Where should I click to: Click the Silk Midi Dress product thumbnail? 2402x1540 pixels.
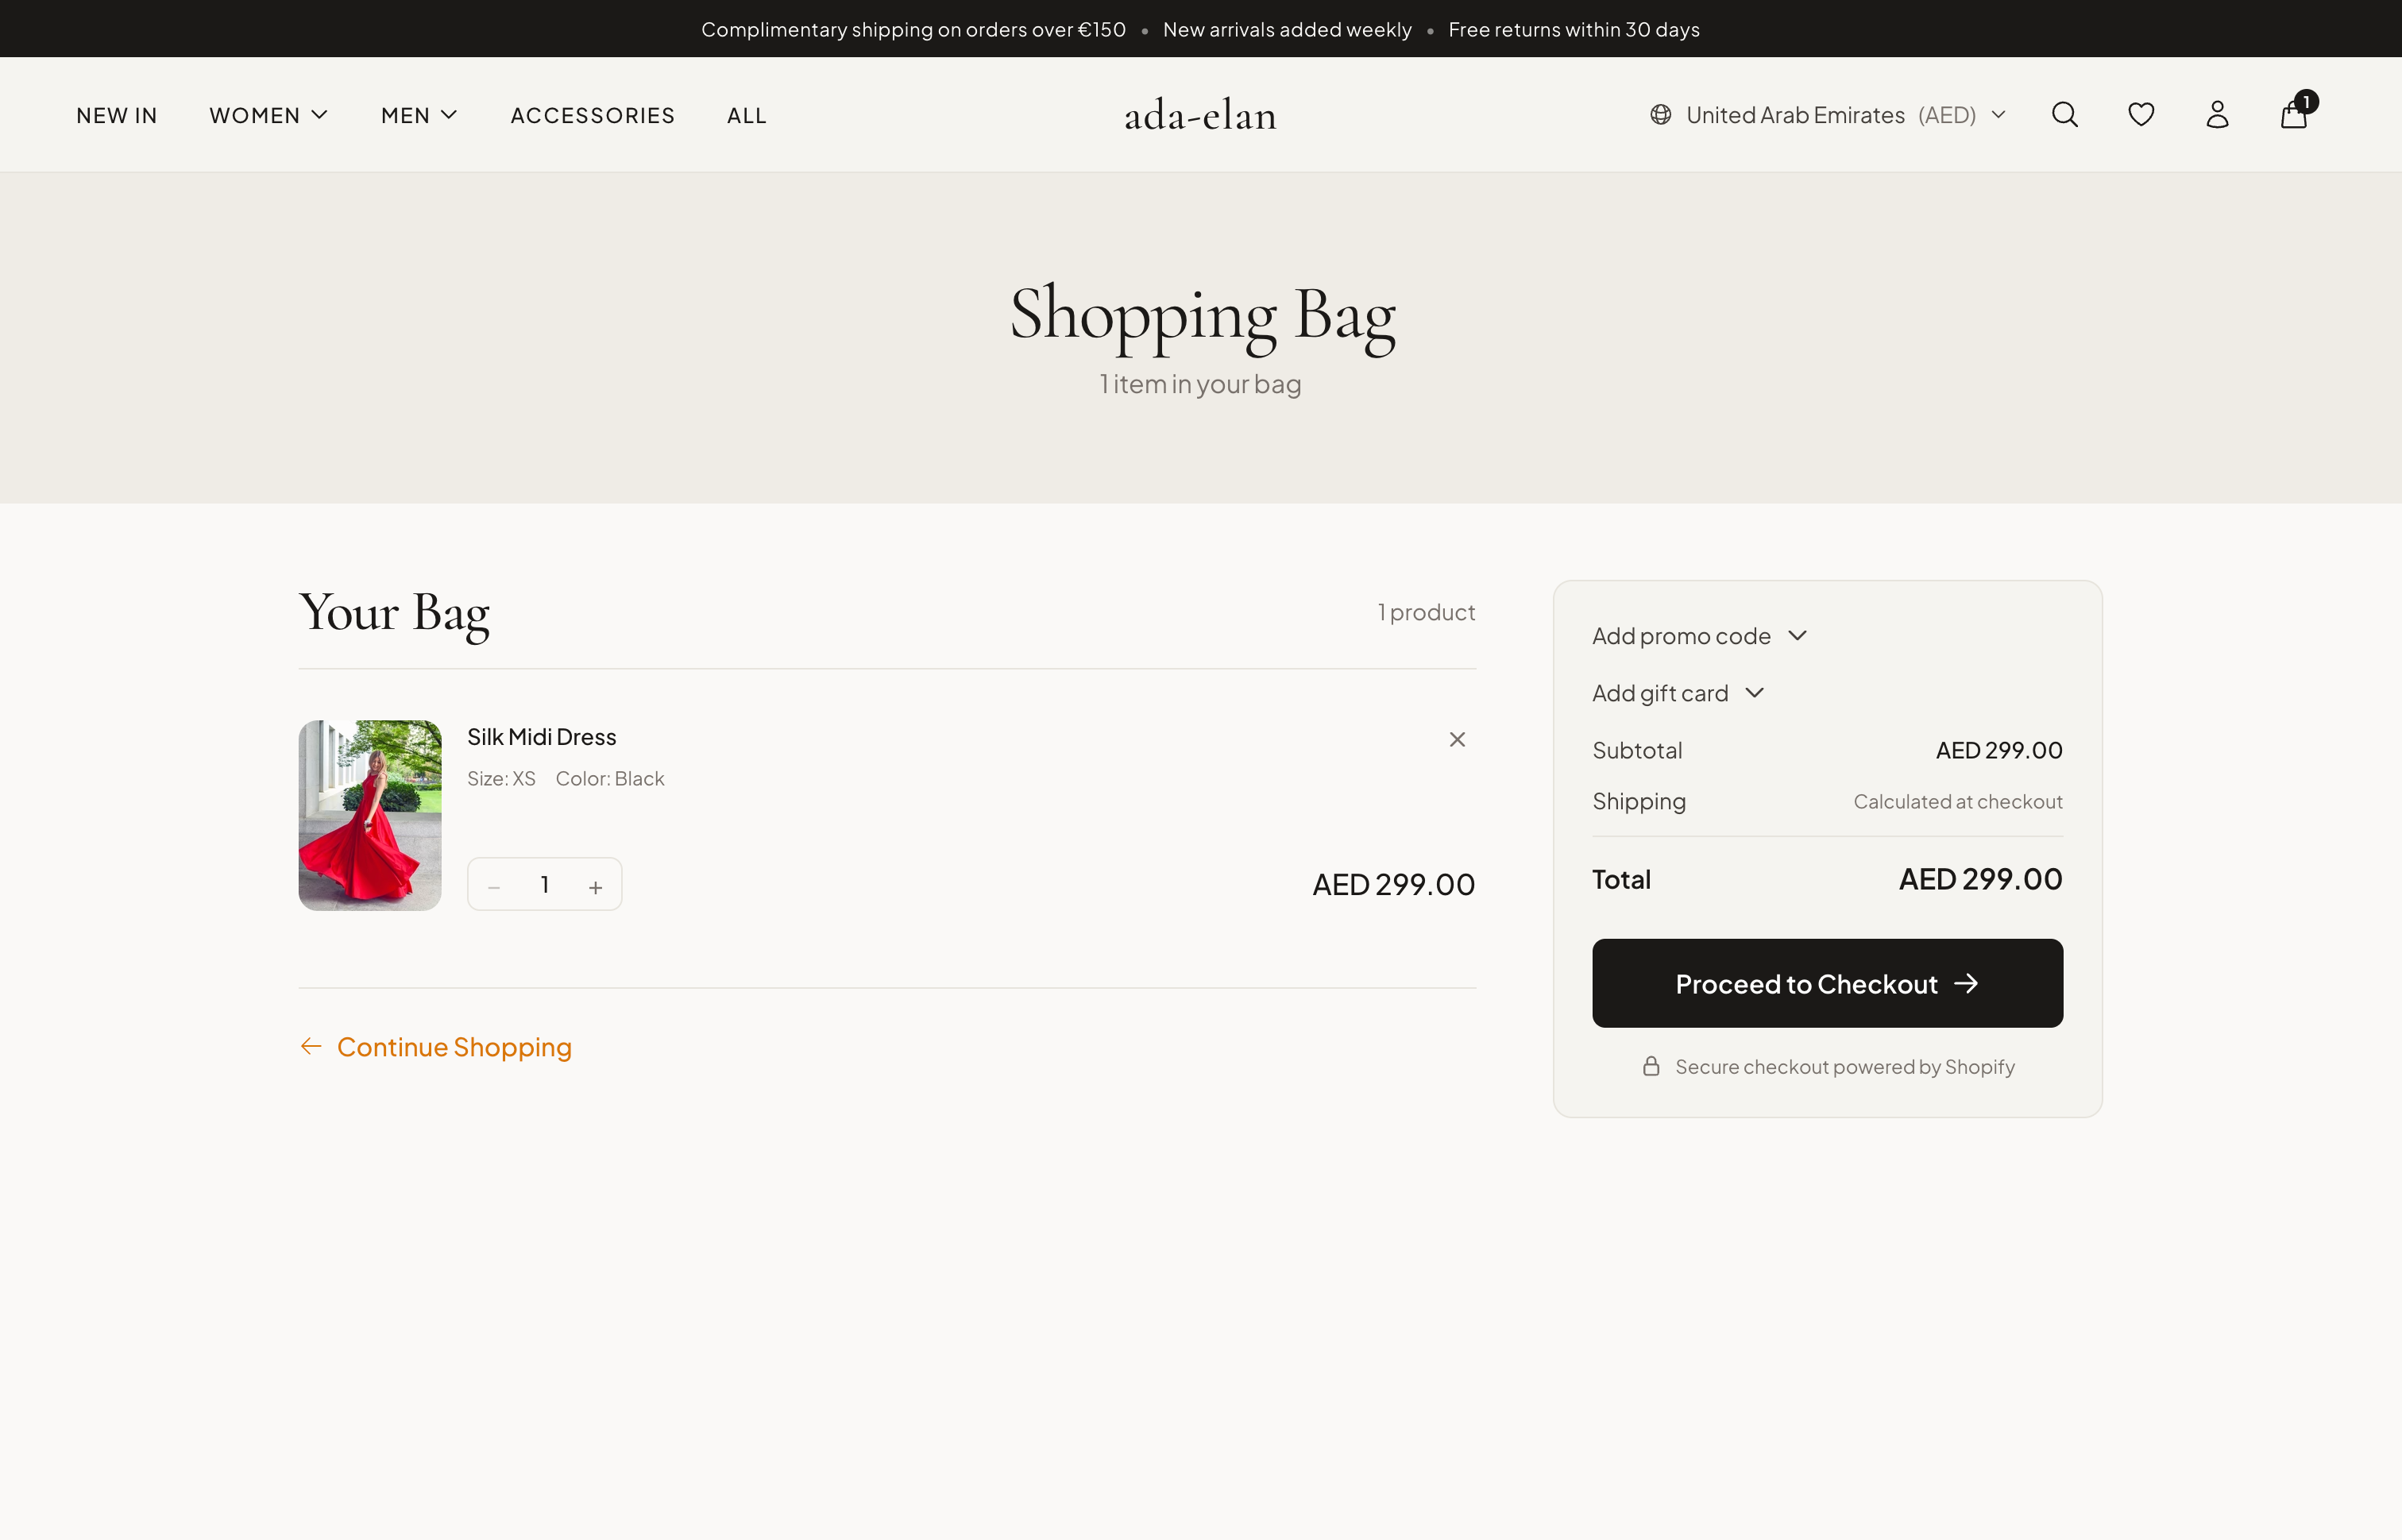pyautogui.click(x=369, y=814)
